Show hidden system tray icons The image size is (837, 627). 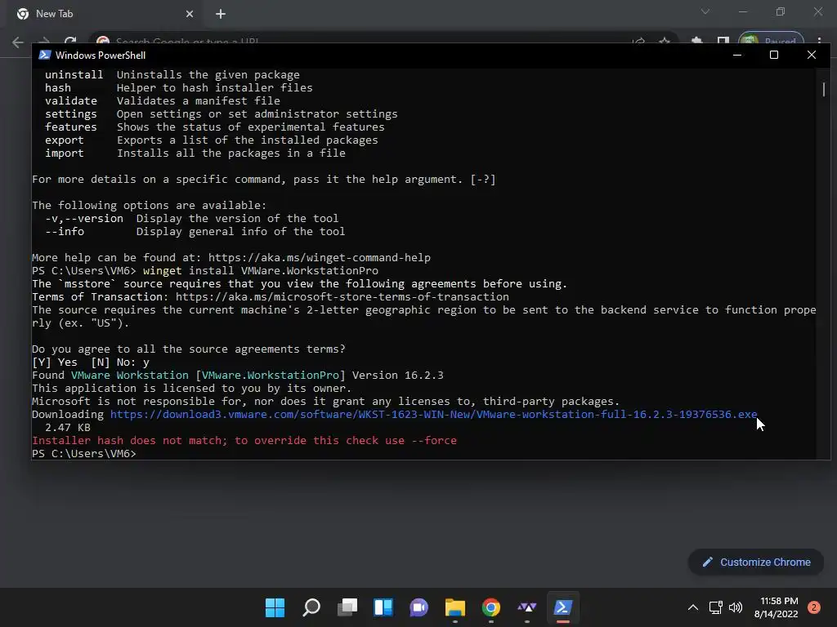click(x=693, y=607)
